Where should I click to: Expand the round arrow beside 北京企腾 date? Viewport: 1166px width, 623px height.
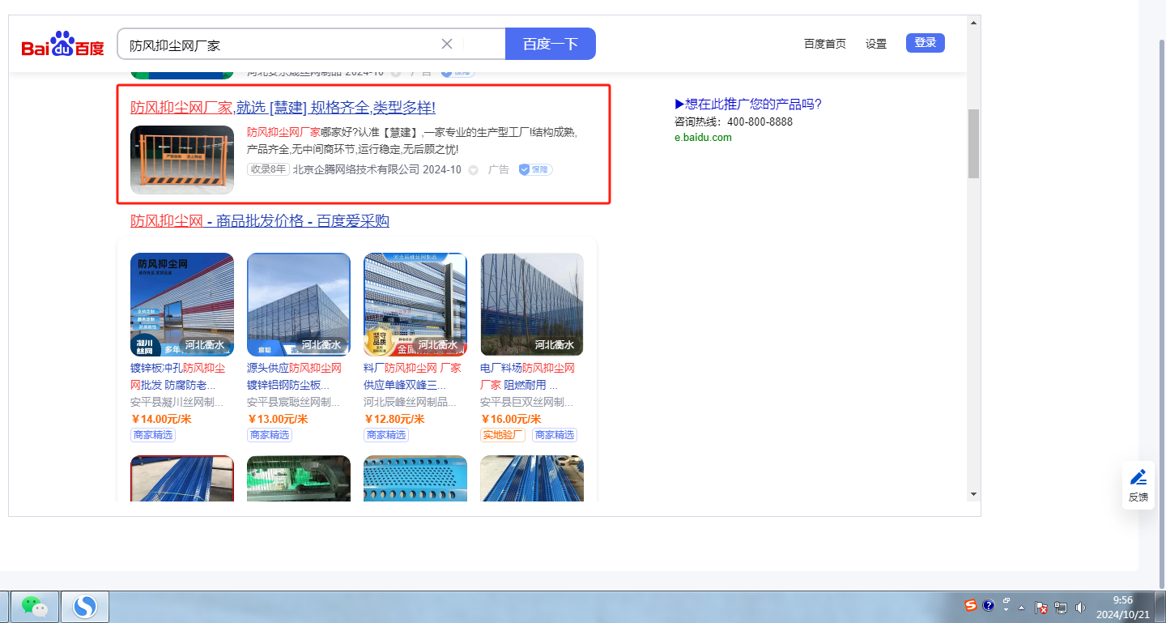[474, 170]
